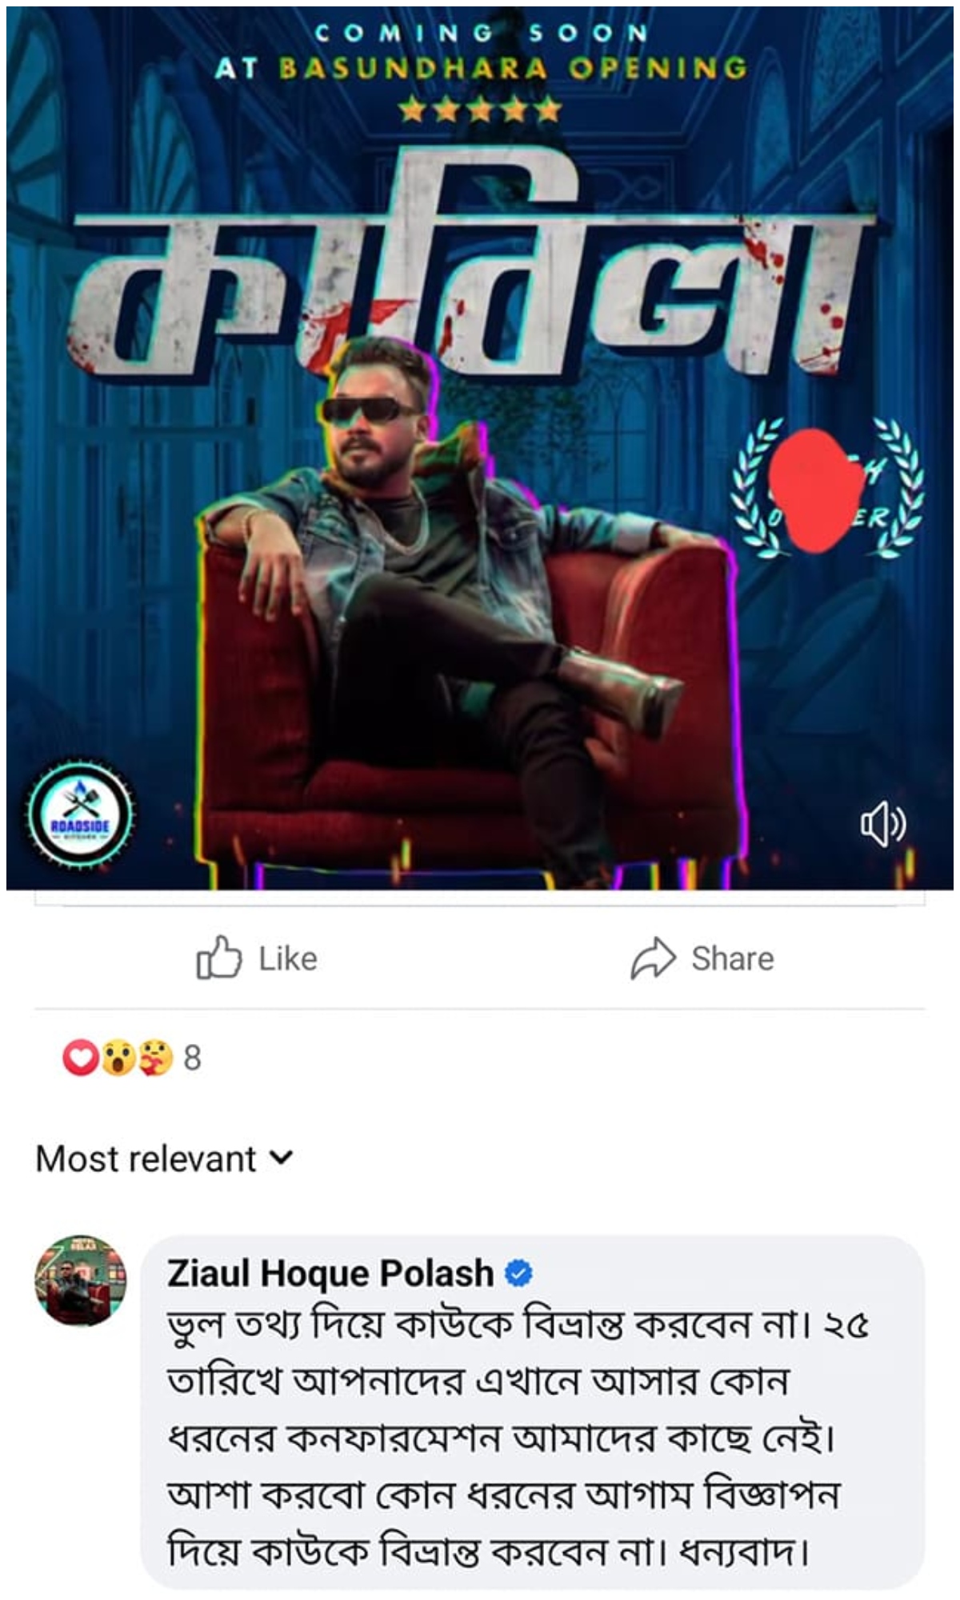
Task: Open Ziaul Hoque Polash's profile picture
Action: click(80, 1280)
